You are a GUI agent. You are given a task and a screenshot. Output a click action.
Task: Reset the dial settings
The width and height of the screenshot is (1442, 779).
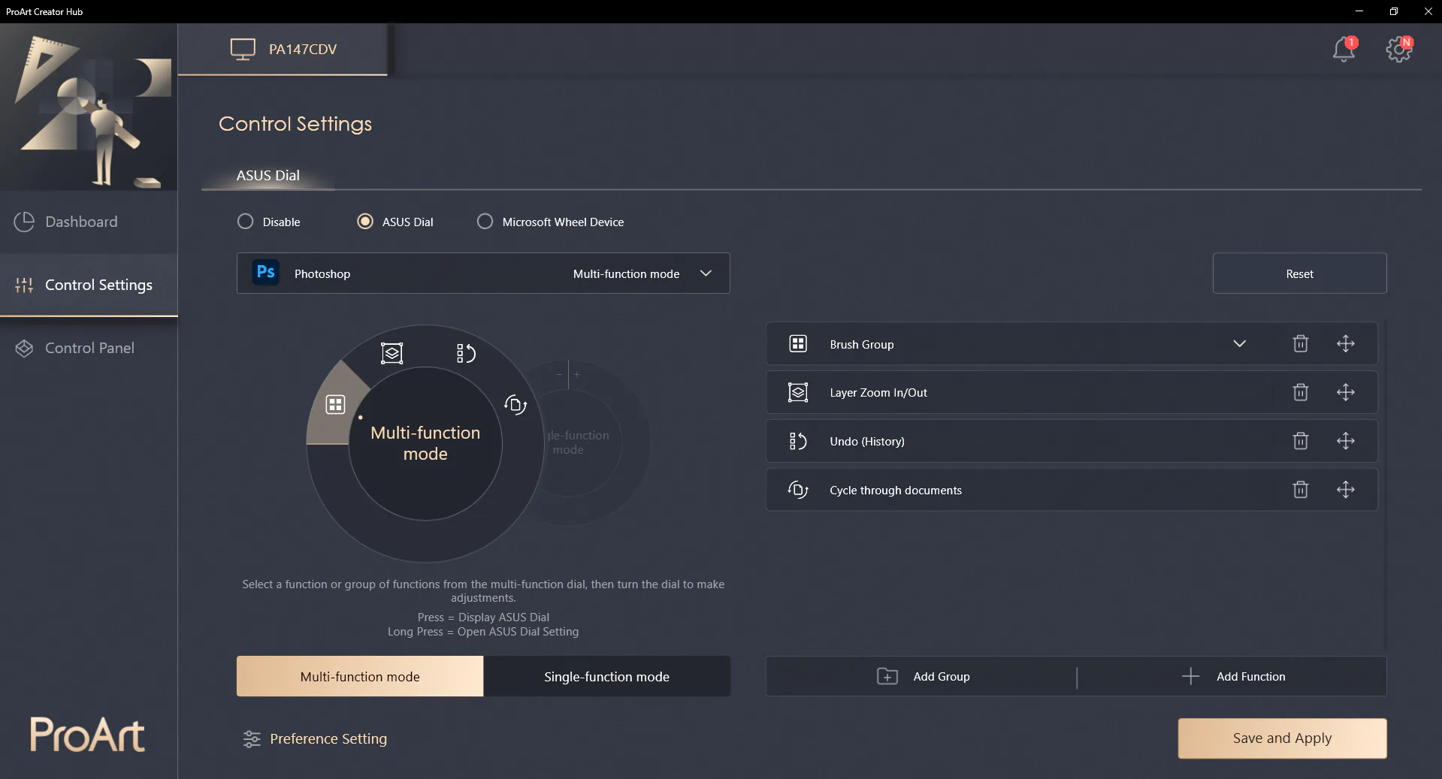(1299, 273)
